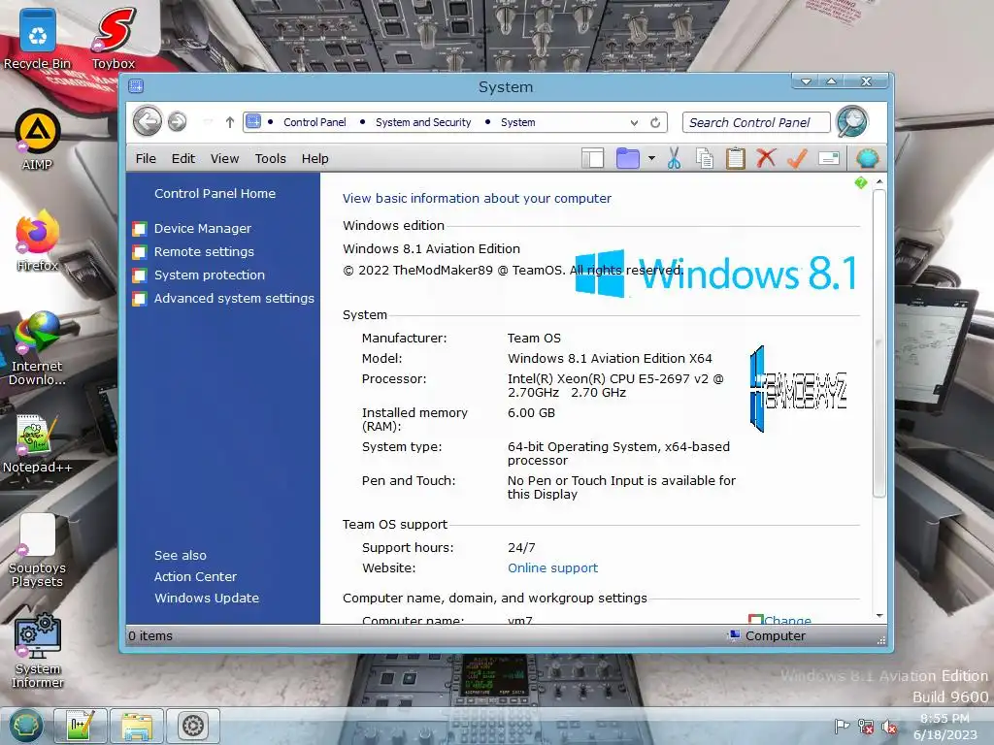Open the Tools menu

pos(270,158)
